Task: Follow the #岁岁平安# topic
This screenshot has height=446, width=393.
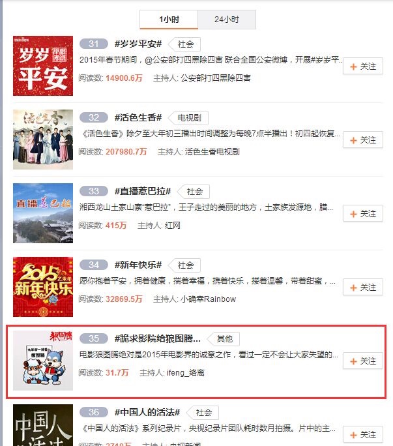Action: coord(363,66)
